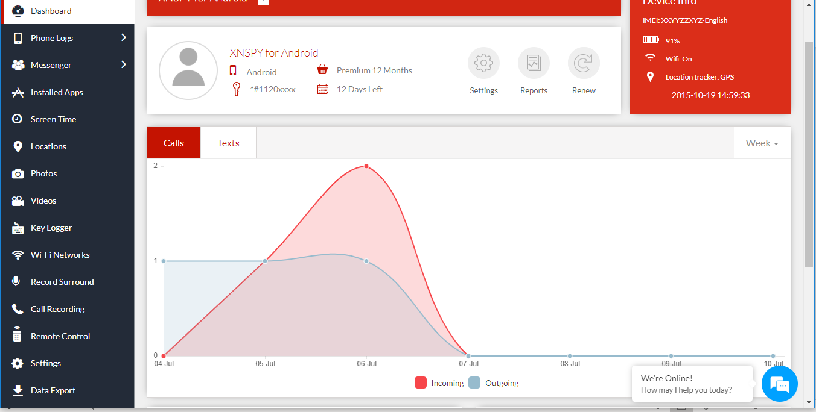Screen dimensions: 816x412
Task: Click the Call Recording handset icon
Action: coord(18,309)
